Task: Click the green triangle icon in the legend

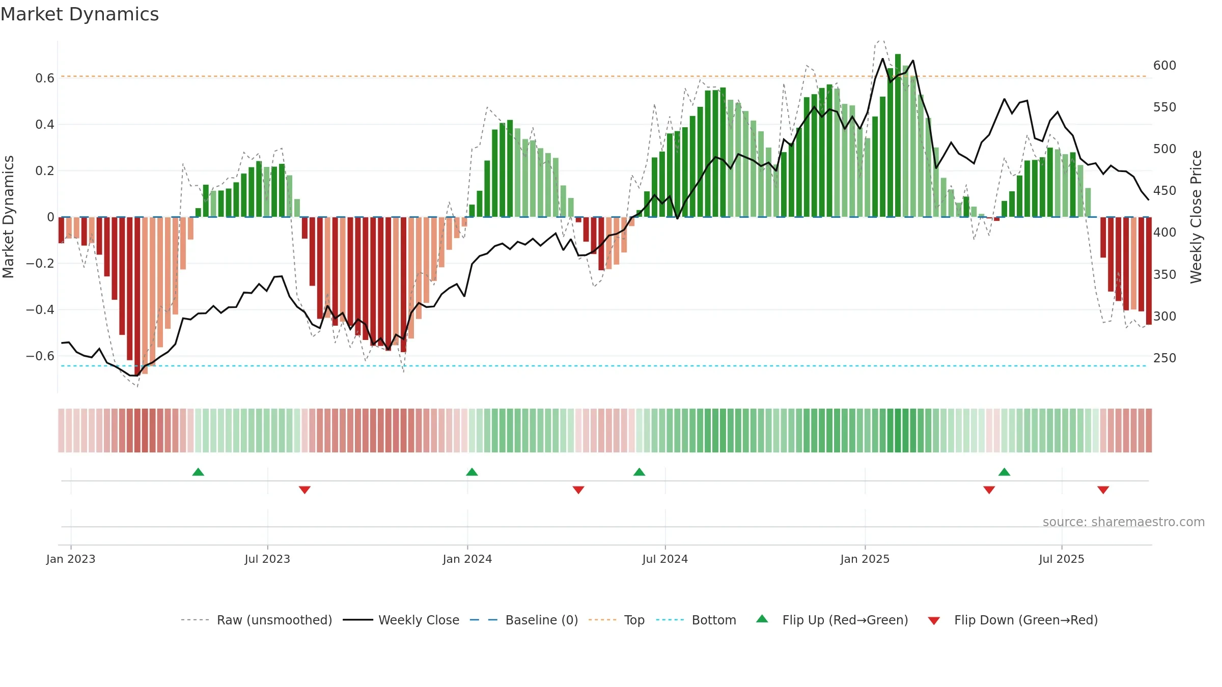Action: tap(762, 619)
